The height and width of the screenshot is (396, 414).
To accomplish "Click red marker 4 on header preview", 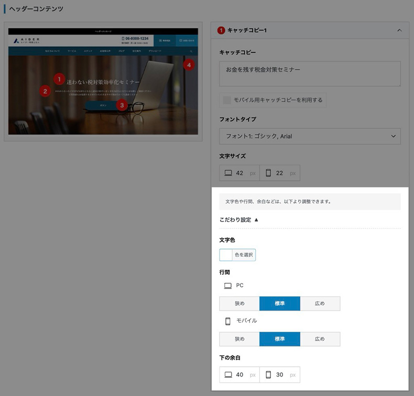I will 189,65.
